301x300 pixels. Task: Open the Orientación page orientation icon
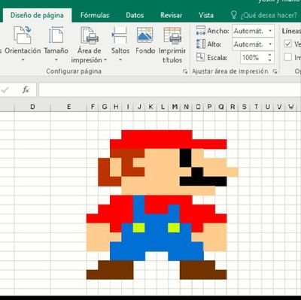23,35
